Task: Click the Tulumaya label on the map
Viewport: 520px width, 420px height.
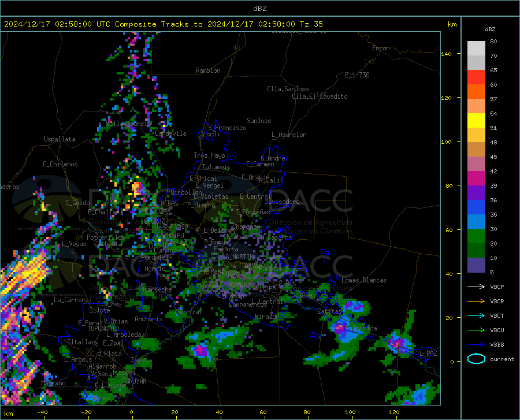Action: pyautogui.click(x=216, y=167)
